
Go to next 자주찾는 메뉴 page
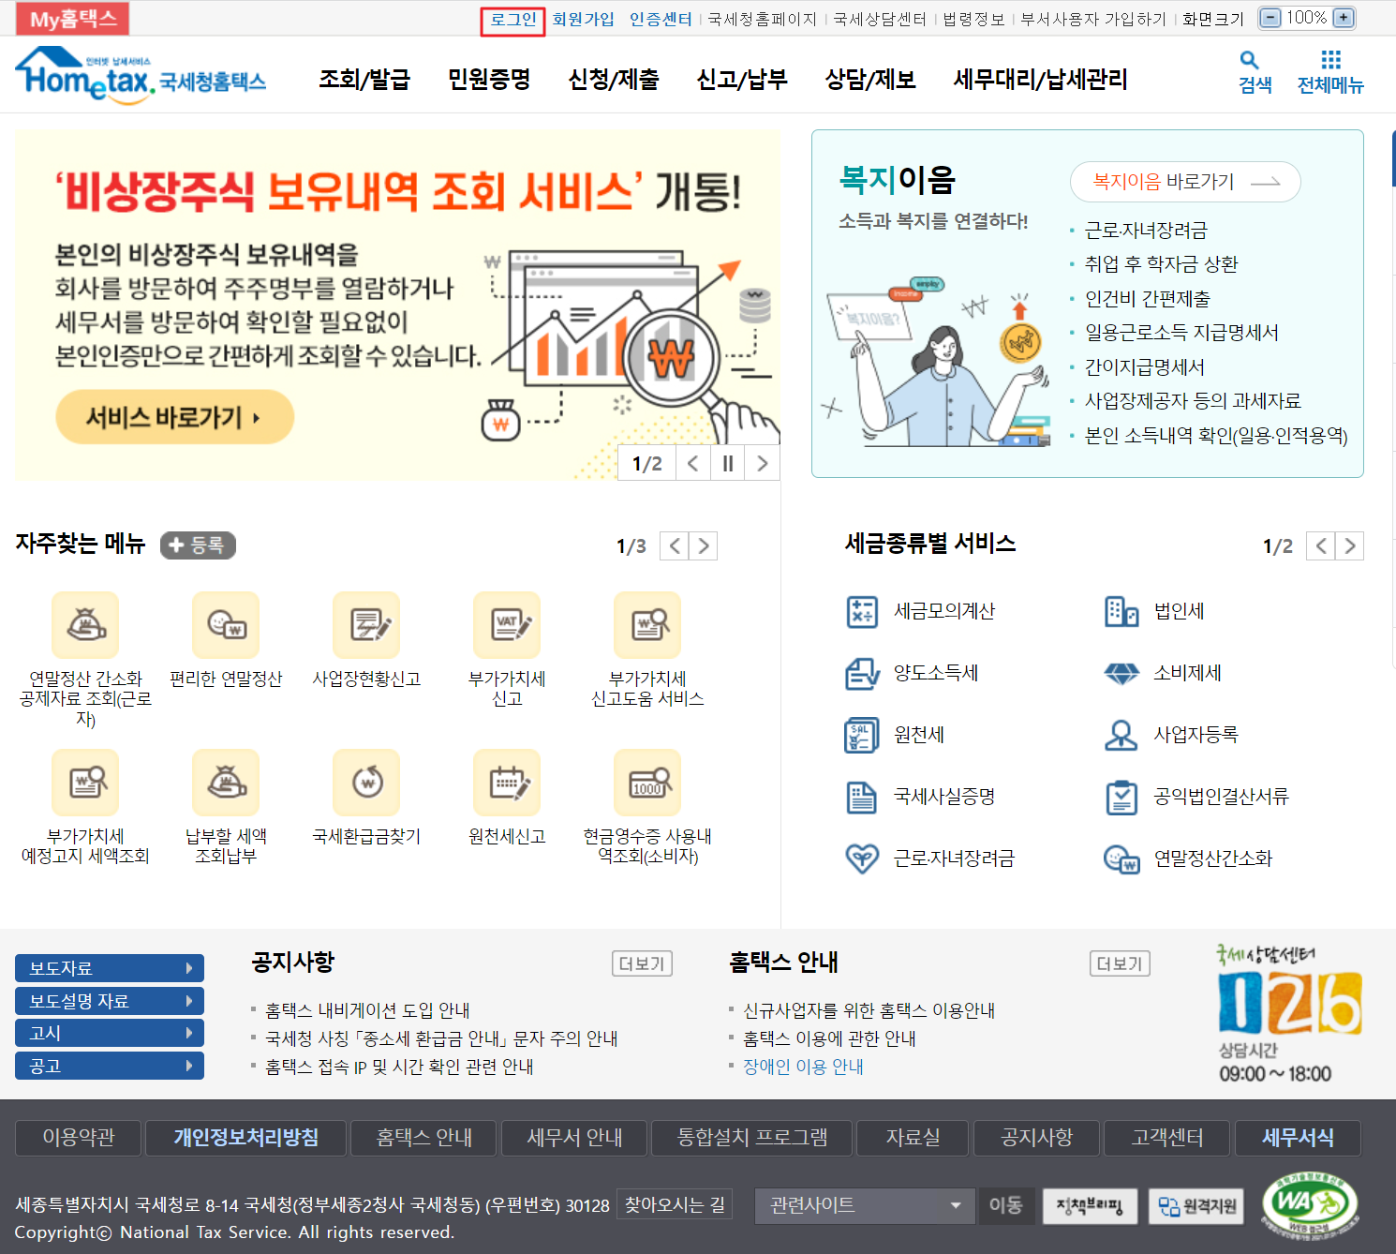pos(704,545)
